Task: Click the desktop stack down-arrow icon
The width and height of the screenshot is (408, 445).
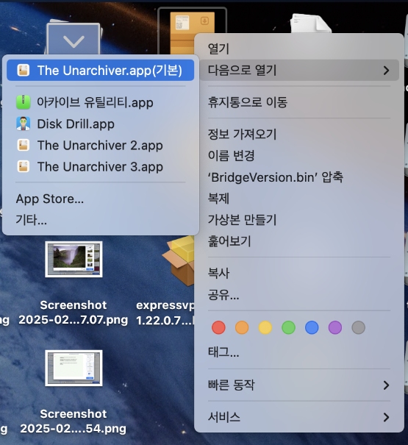Action: [x=74, y=39]
